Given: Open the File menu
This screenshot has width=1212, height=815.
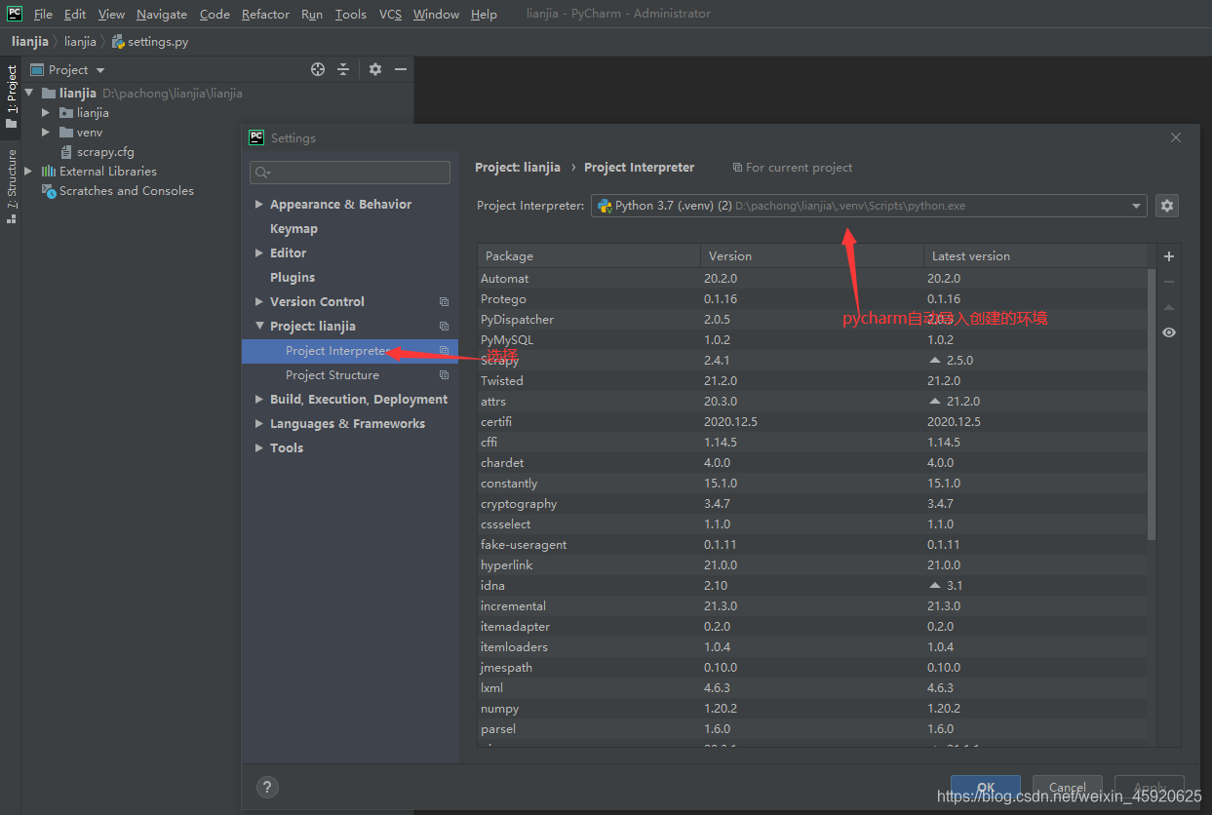Looking at the screenshot, I should pyautogui.click(x=43, y=15).
